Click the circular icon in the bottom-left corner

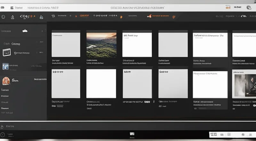3,135
